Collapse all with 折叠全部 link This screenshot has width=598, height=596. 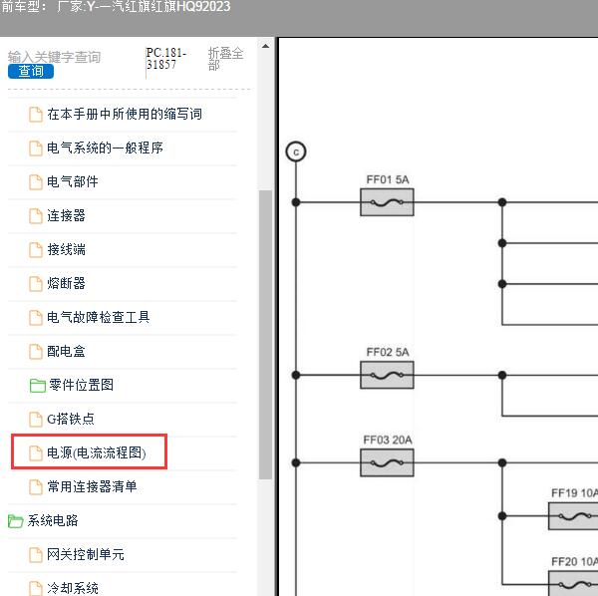coord(225,59)
